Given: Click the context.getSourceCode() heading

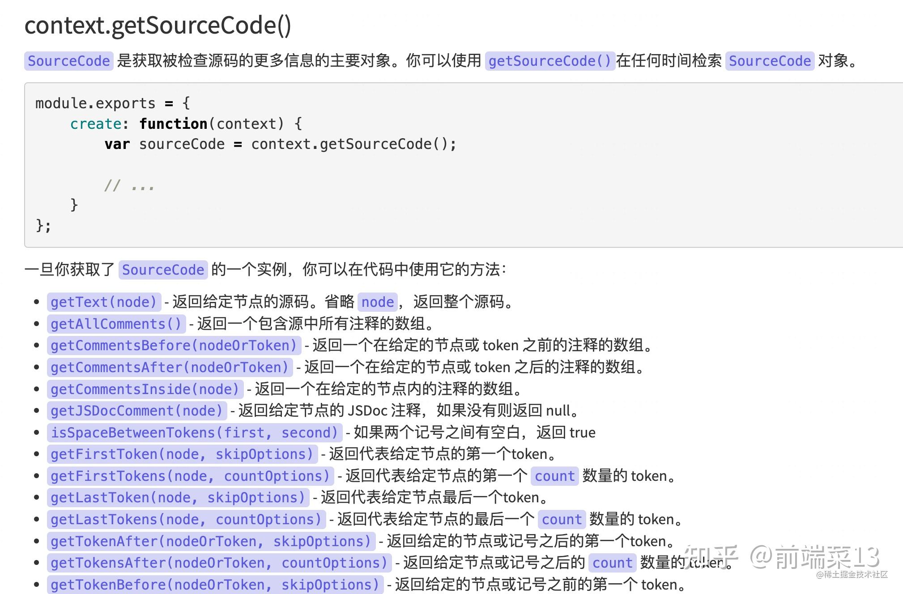Looking at the screenshot, I should pyautogui.click(x=158, y=25).
